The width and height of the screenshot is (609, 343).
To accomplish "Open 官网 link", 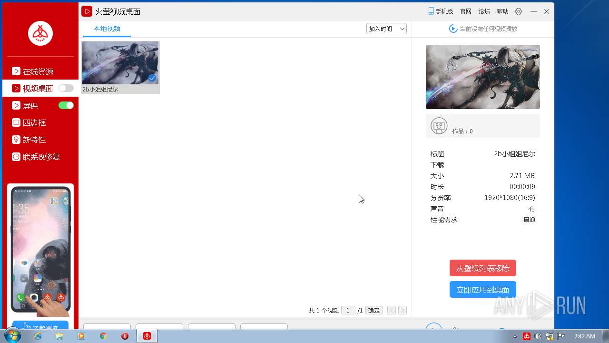I will point(466,11).
